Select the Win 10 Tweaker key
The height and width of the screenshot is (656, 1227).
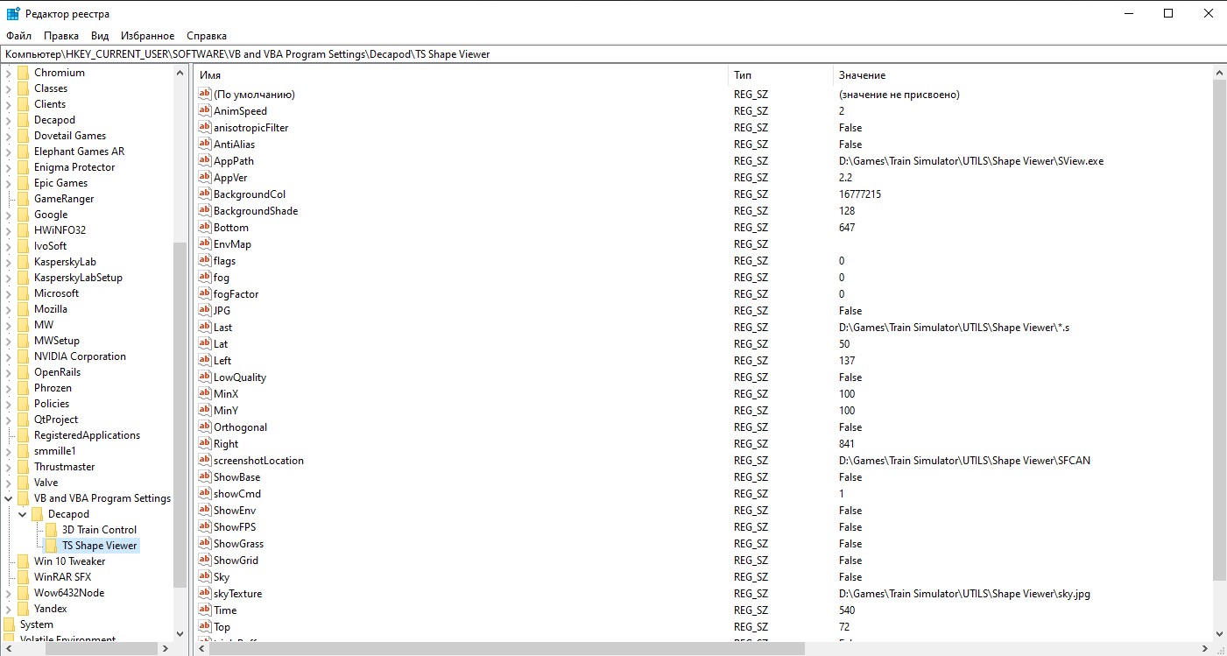coord(70,561)
